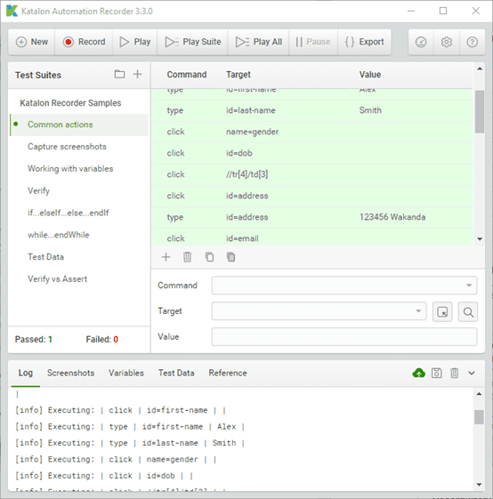Select the click id=dob row
This screenshot has width=493, height=499.
(x=312, y=153)
